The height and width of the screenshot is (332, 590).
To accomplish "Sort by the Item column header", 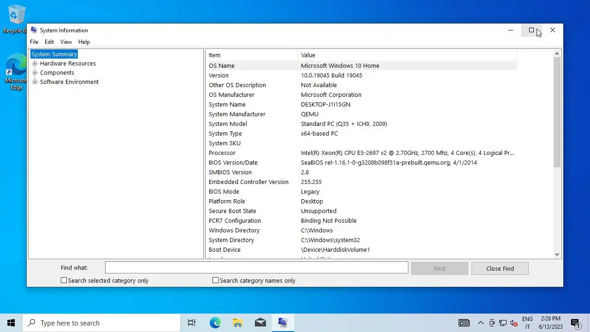I will (252, 55).
